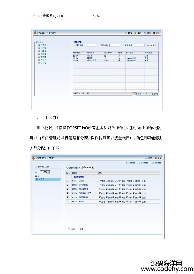Click the red 关闭 icon in permission window
Image resolution: width=194 pixels, height=274 pixels.
[155, 158]
